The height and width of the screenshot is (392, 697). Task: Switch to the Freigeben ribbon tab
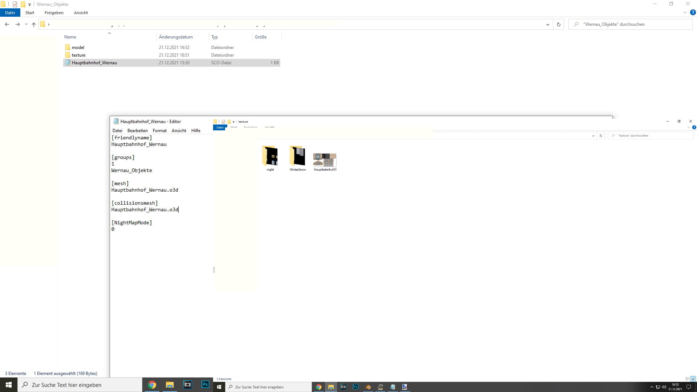tap(54, 13)
